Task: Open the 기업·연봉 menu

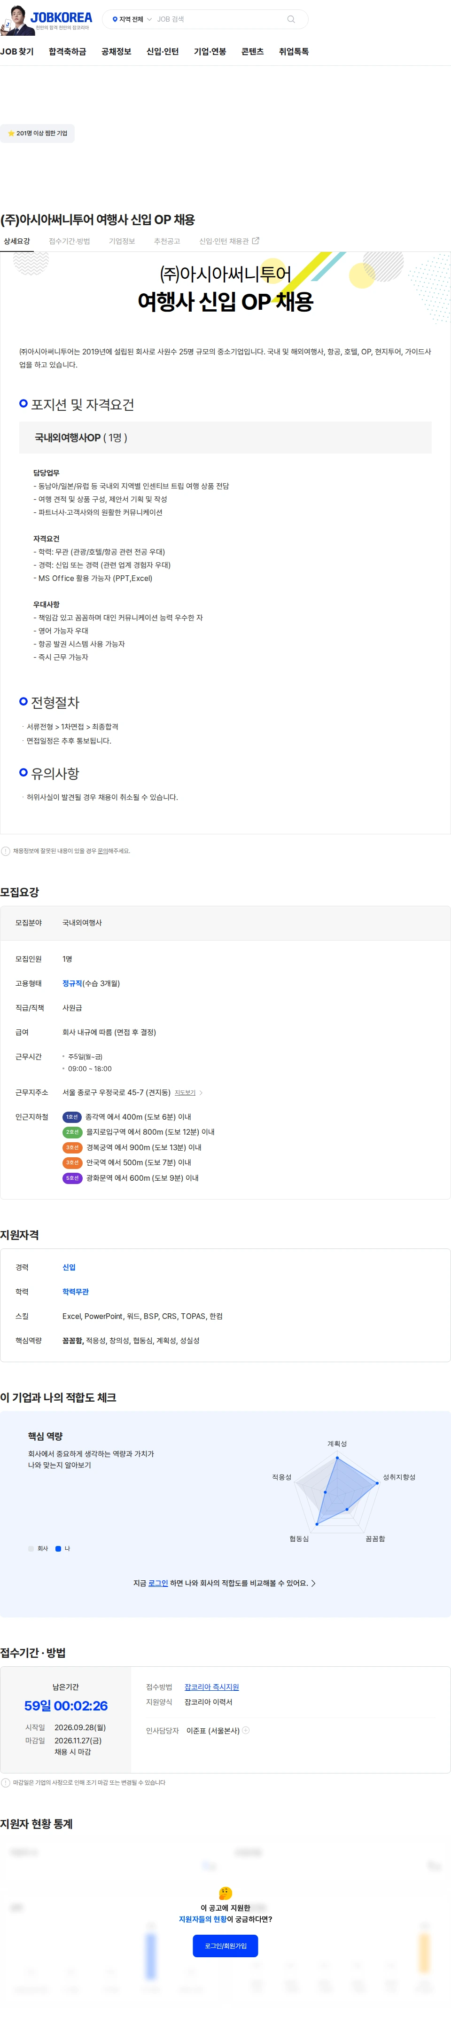Action: coord(210,51)
